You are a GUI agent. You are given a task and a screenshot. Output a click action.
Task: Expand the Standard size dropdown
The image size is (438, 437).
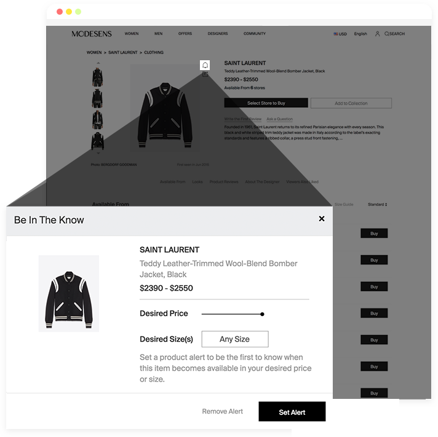point(377,205)
